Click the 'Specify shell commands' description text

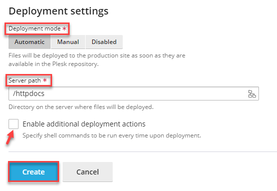pyautogui.click(x=112, y=135)
